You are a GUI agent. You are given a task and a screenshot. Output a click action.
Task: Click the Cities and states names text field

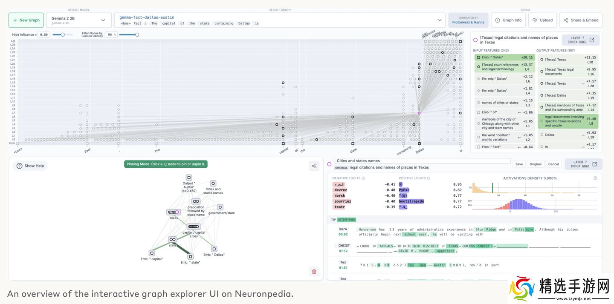(x=422, y=161)
